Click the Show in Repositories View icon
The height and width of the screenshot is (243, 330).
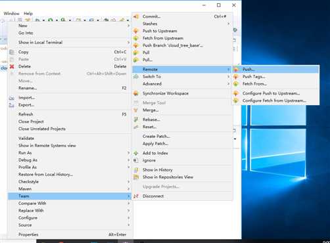(136, 177)
